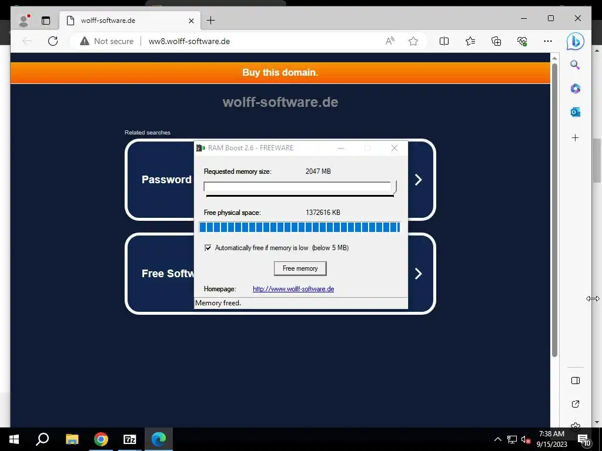Refresh the current page
This screenshot has width=602, height=451.
(53, 41)
